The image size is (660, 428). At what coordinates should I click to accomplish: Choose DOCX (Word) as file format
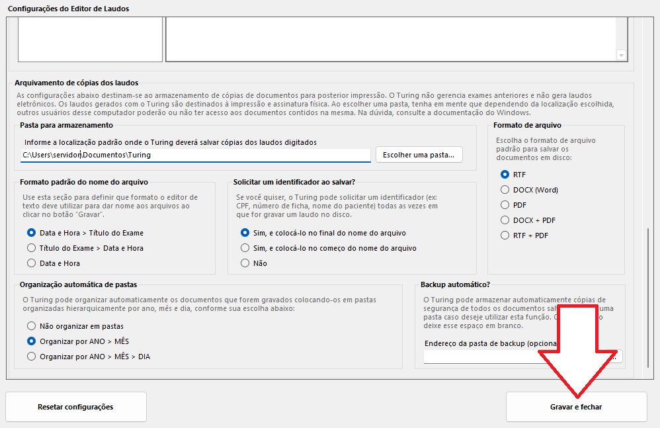[x=505, y=190]
